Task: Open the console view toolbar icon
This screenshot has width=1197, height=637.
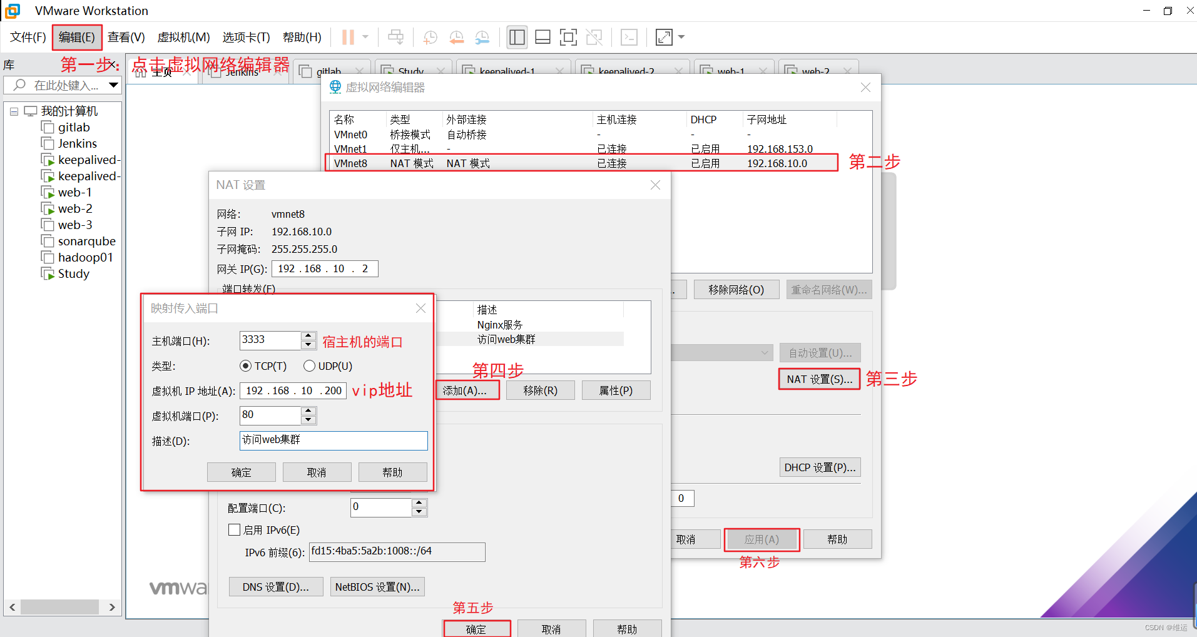Action: (629, 38)
